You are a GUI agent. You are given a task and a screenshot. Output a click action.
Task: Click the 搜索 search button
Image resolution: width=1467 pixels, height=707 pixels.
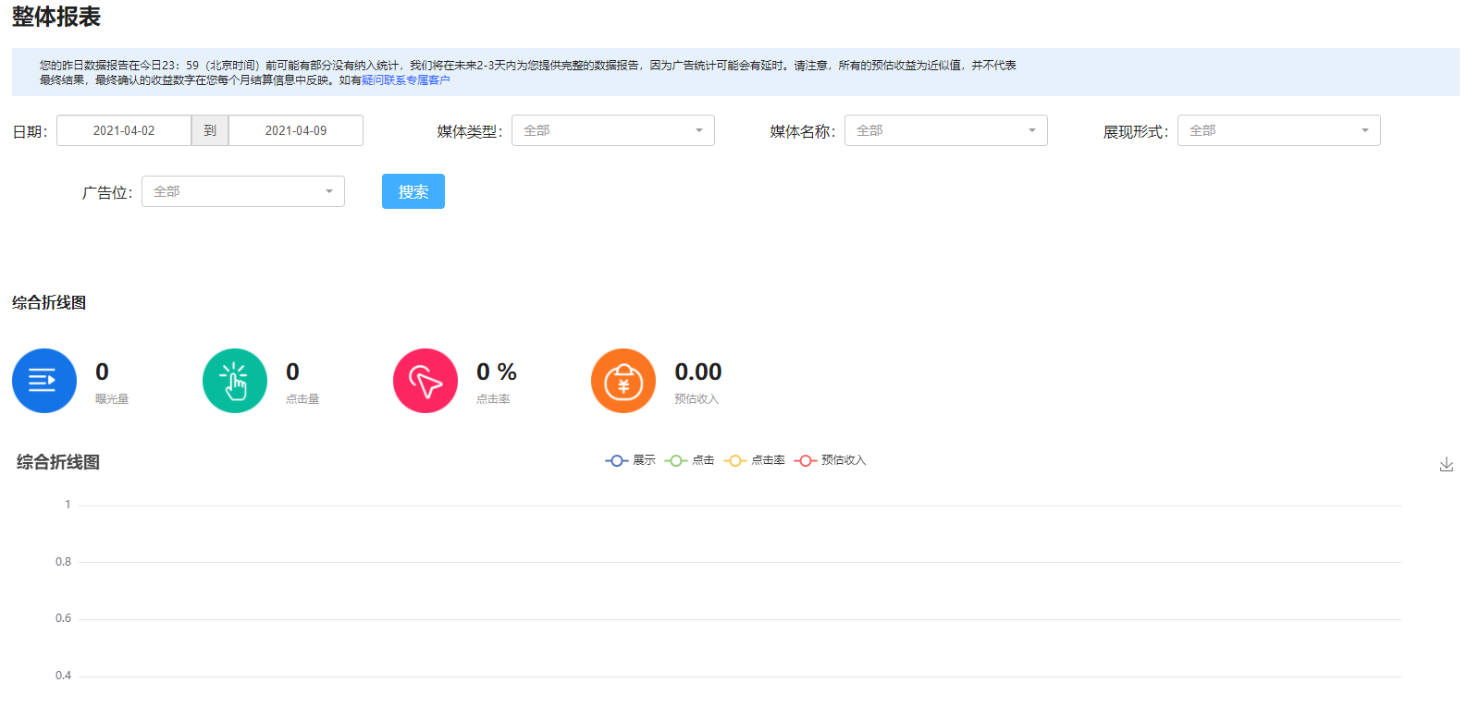(413, 191)
